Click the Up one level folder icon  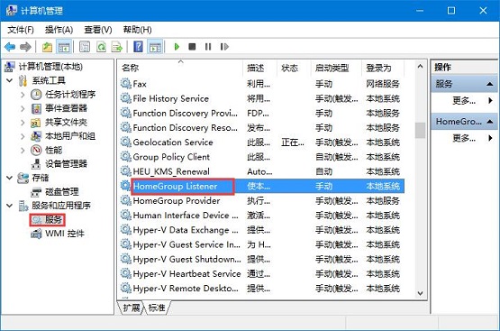coord(47,47)
